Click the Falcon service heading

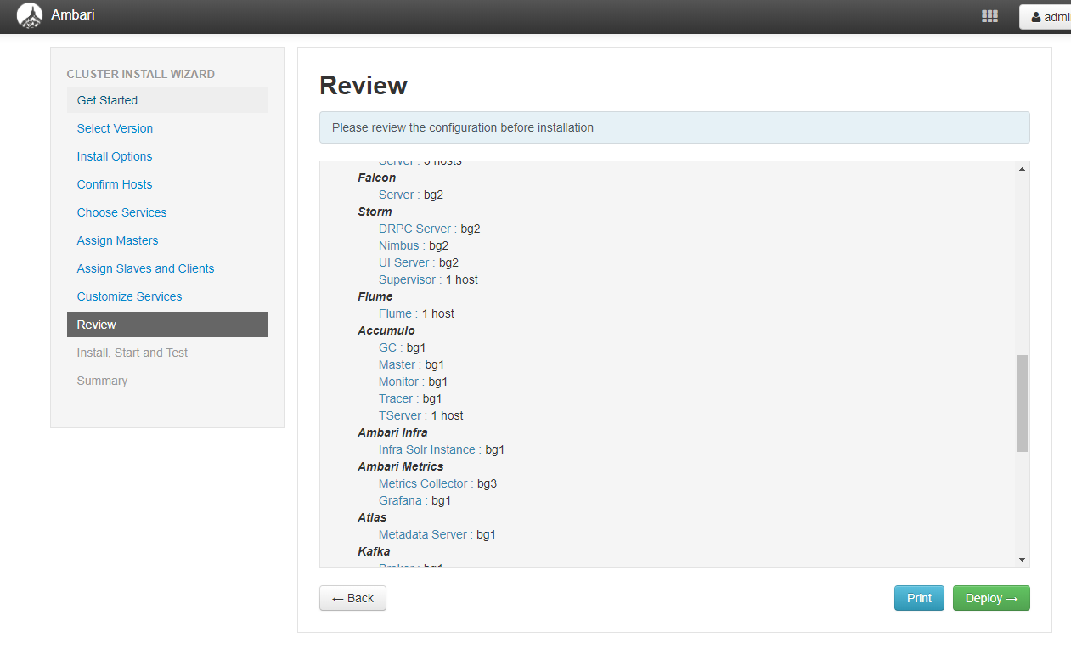pyautogui.click(x=377, y=178)
